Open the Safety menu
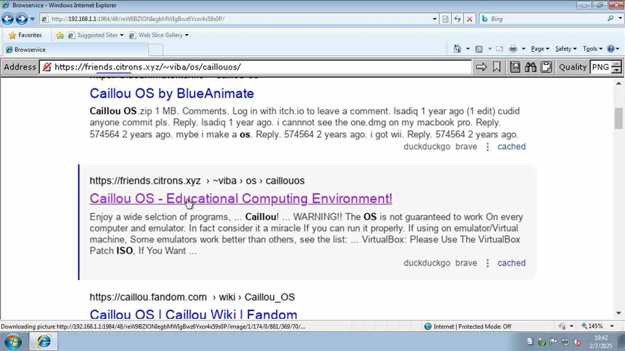Image resolution: width=625 pixels, height=351 pixels. (x=566, y=49)
